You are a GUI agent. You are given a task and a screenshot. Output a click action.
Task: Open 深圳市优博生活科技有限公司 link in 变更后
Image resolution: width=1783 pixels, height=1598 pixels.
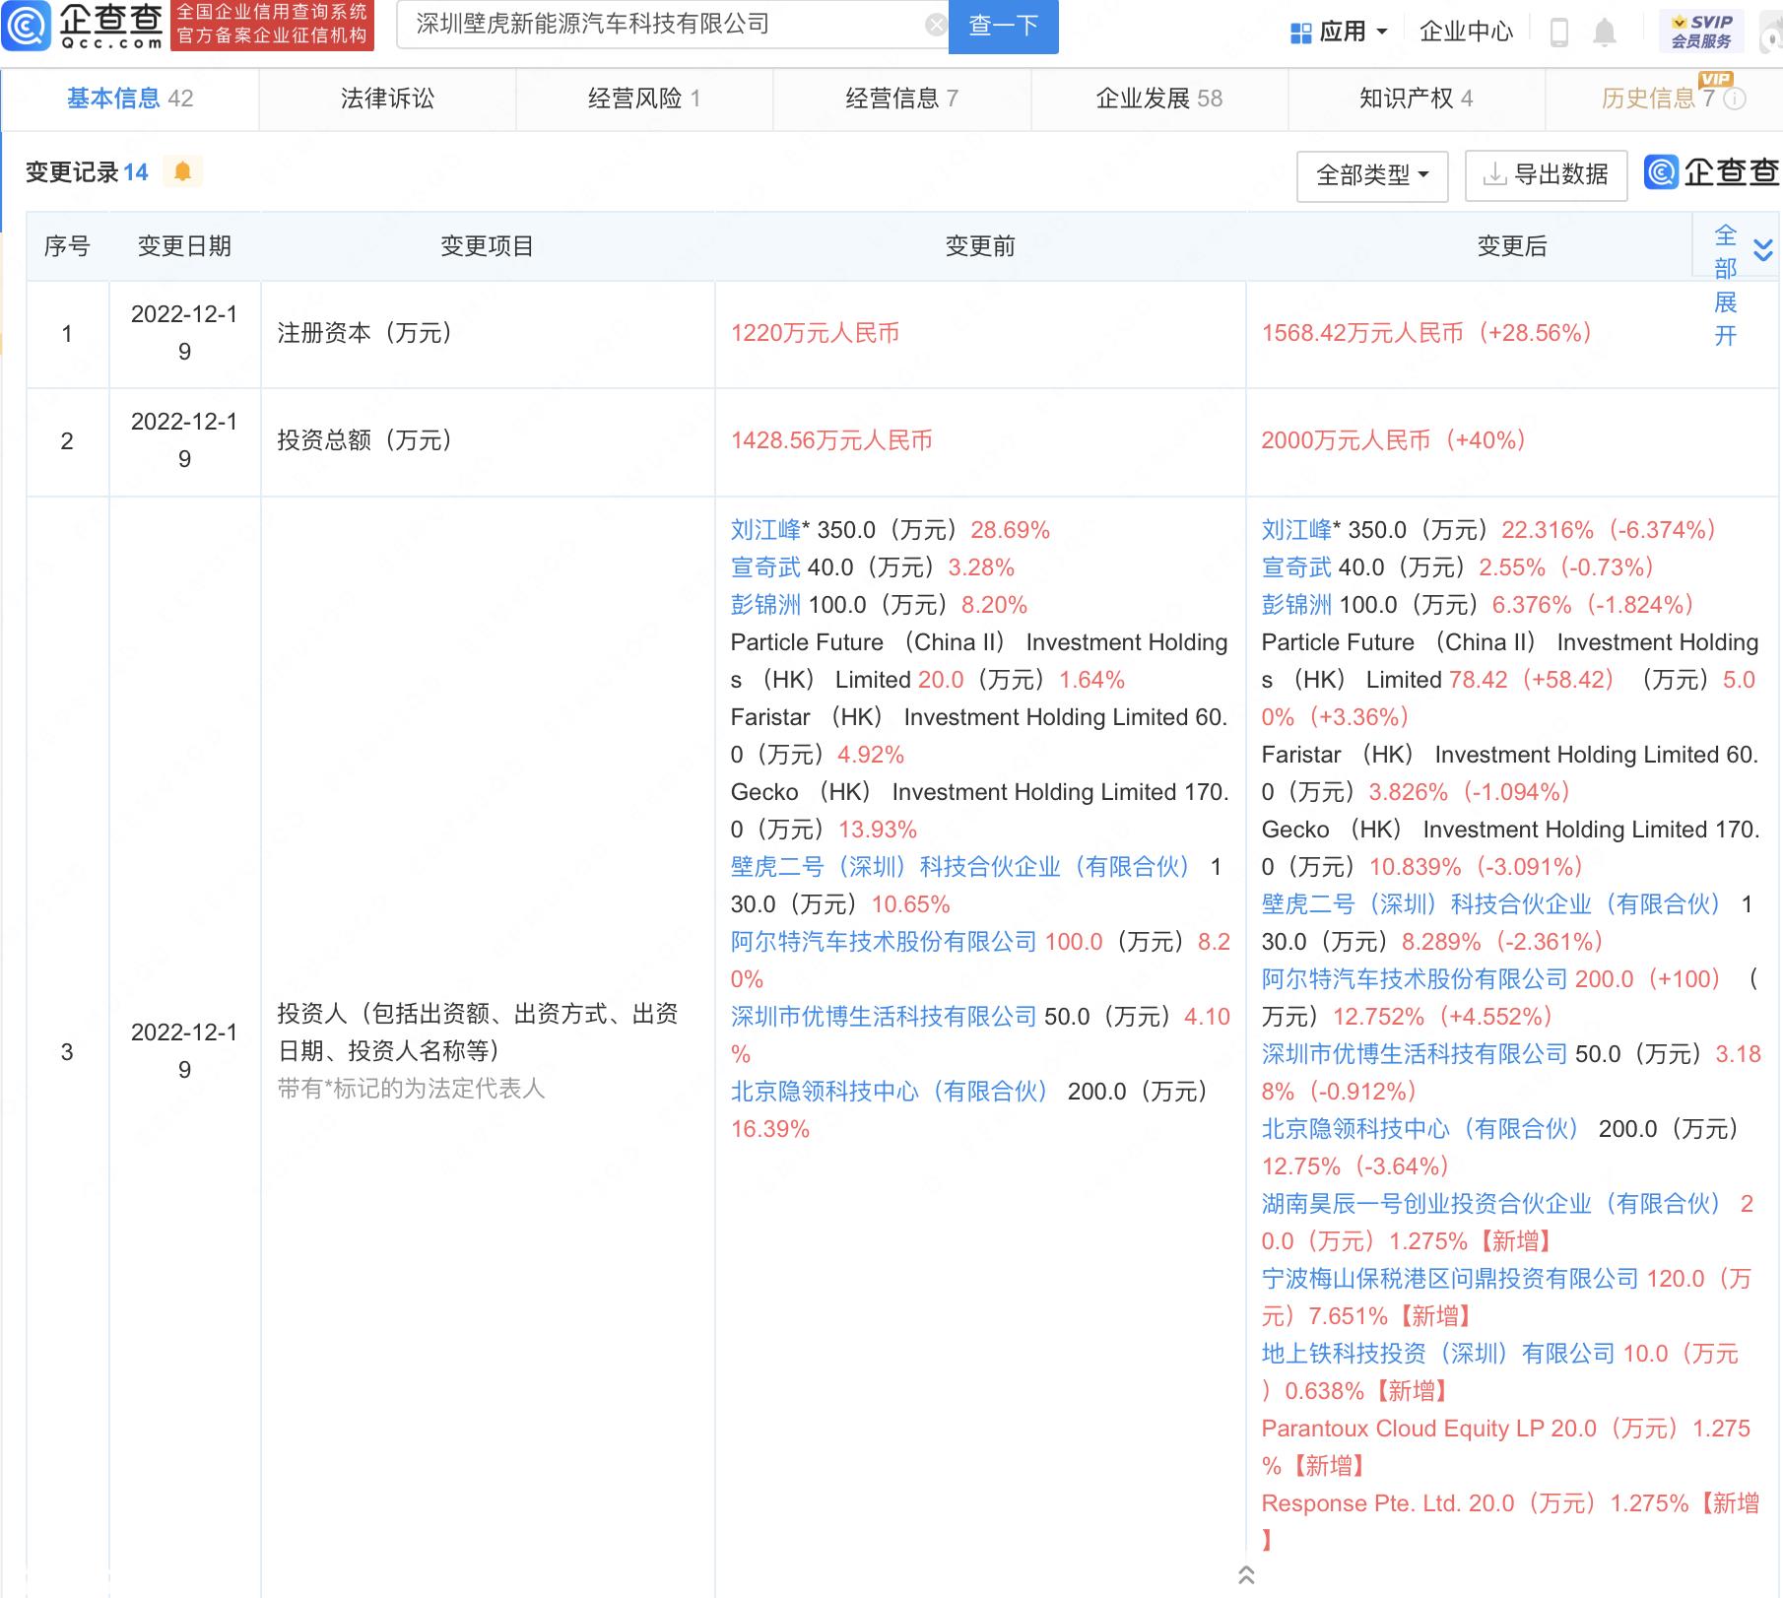[1415, 1054]
